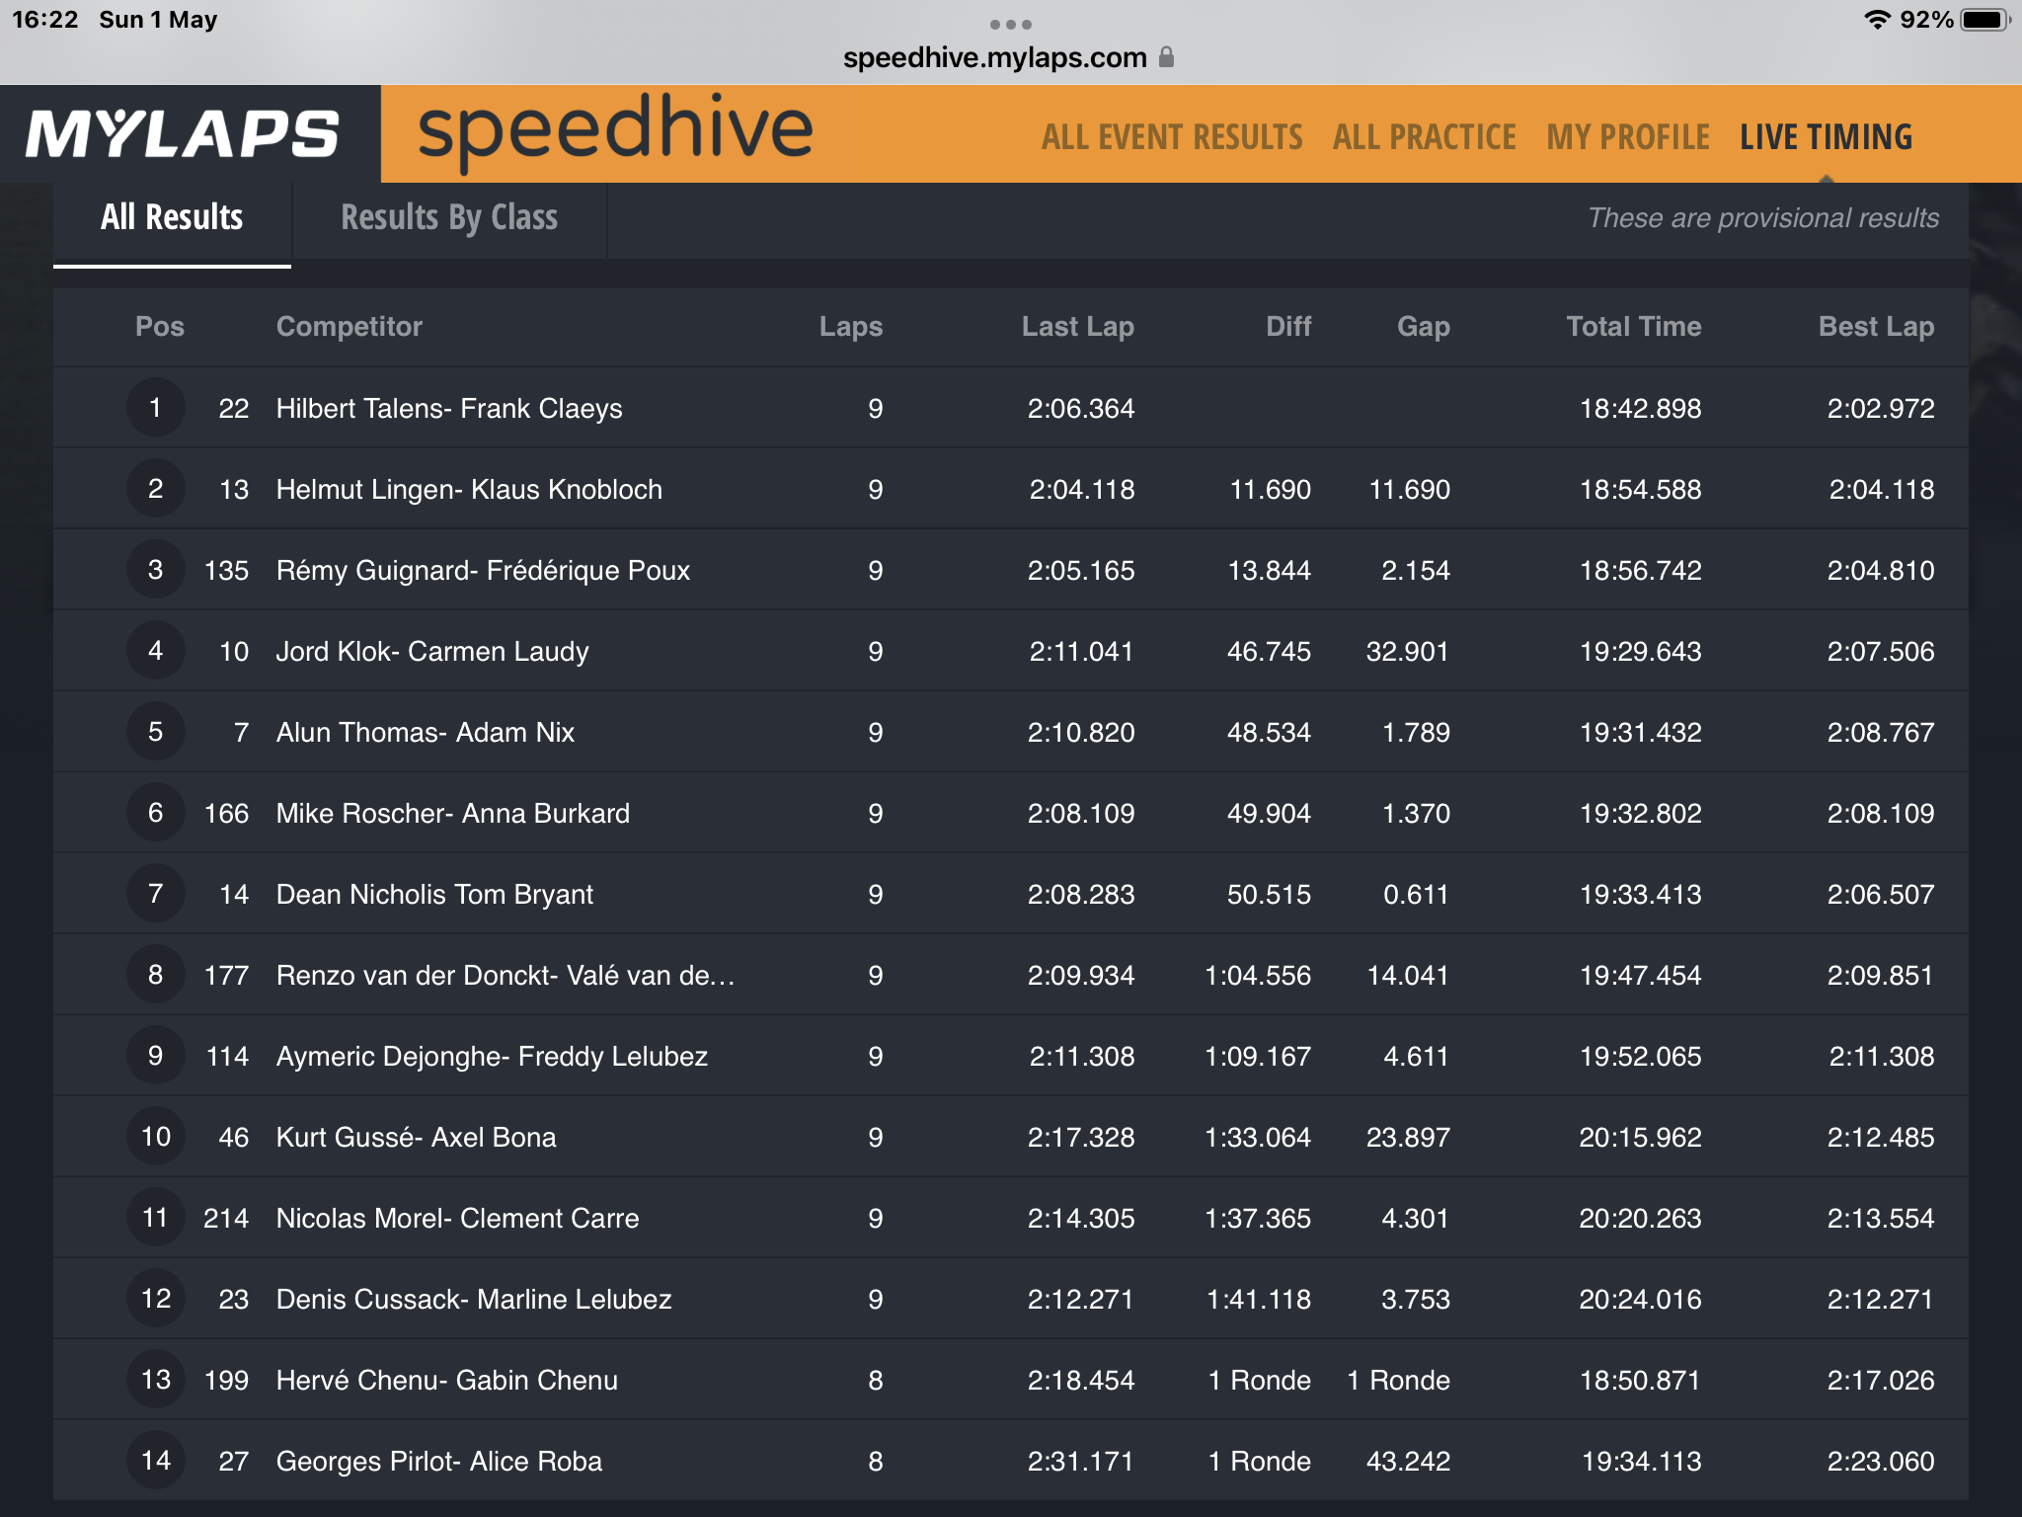Screen dimensions: 2022x1517
Task: Click total time 18:42.898
Action: point(1640,408)
